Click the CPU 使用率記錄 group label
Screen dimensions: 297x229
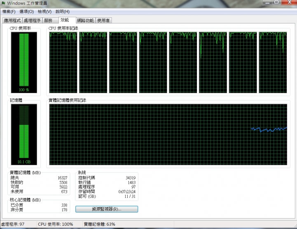tap(63, 28)
